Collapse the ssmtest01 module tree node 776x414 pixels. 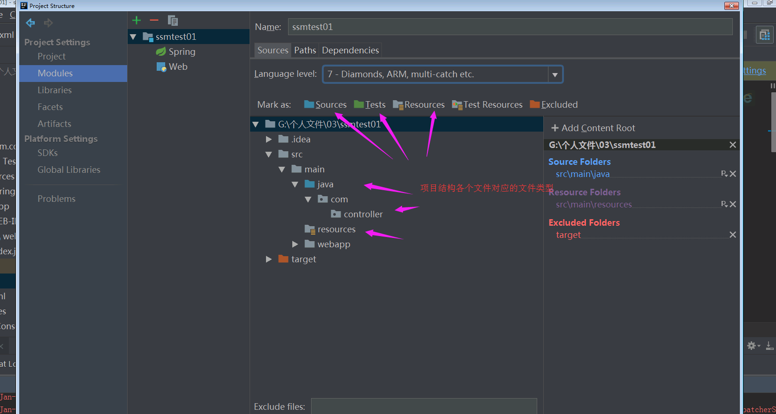point(133,37)
